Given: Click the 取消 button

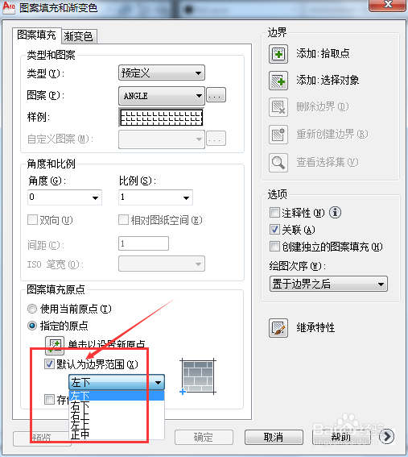Looking at the screenshot, I should pyautogui.click(x=274, y=437).
